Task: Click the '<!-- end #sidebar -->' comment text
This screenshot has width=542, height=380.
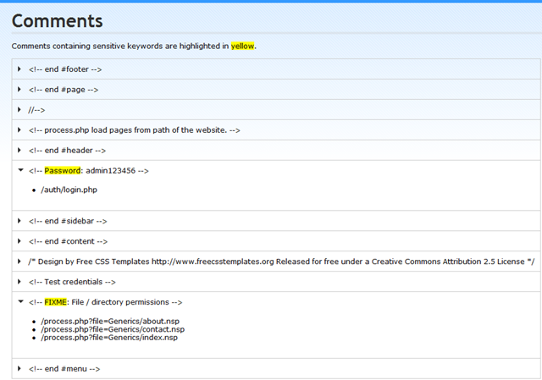Action: point(68,221)
